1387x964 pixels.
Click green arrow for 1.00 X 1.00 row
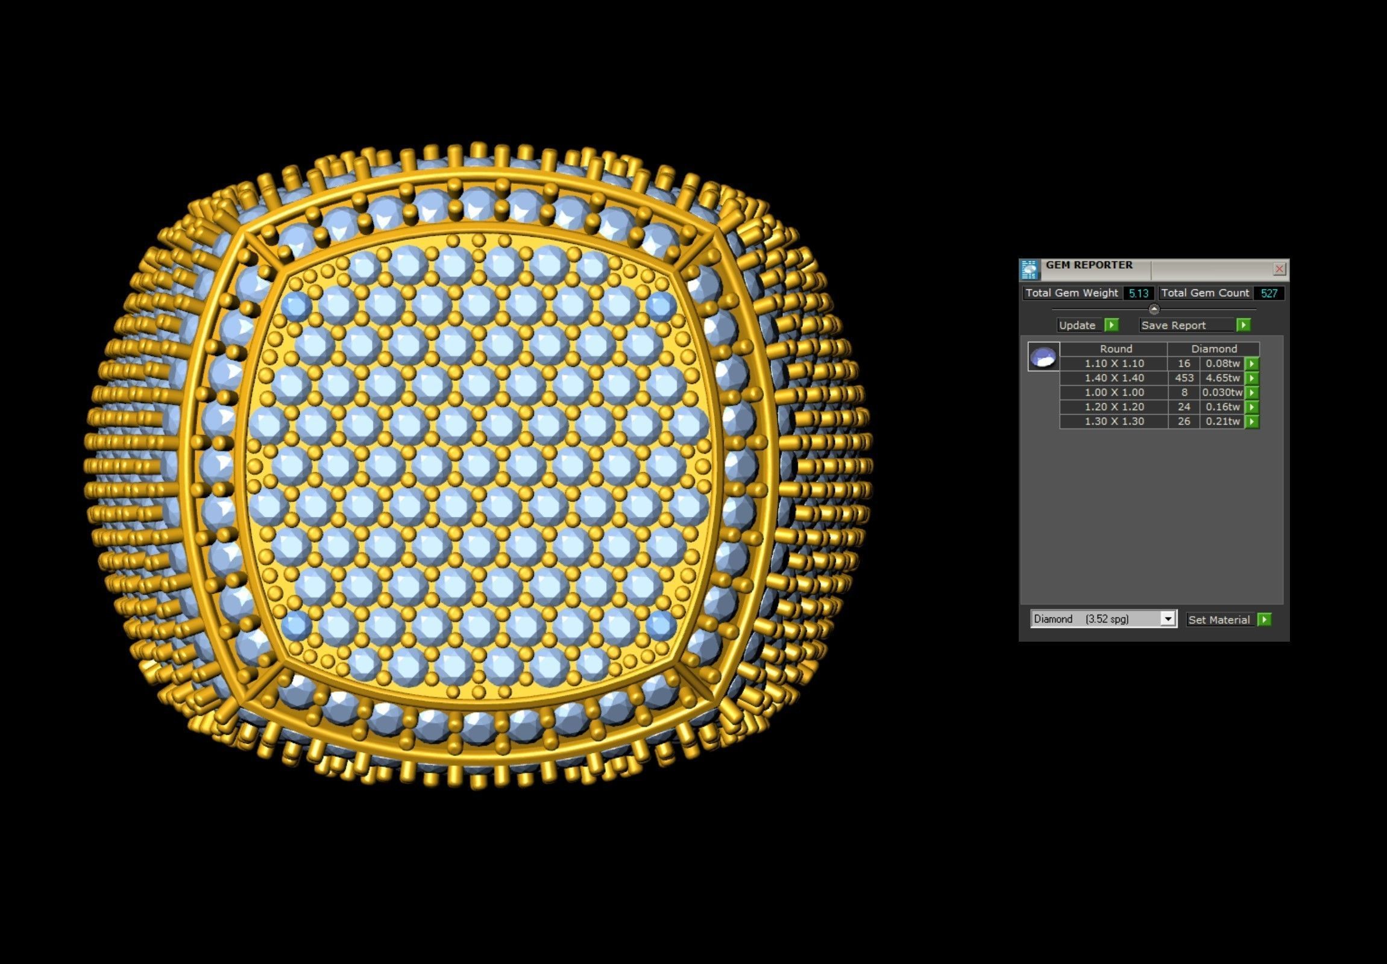1253,392
